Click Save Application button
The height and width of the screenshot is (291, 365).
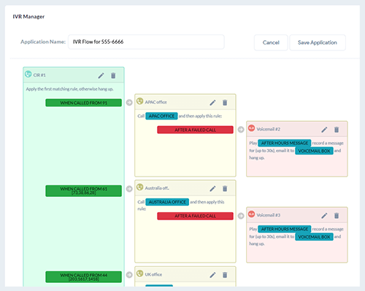pos(318,42)
